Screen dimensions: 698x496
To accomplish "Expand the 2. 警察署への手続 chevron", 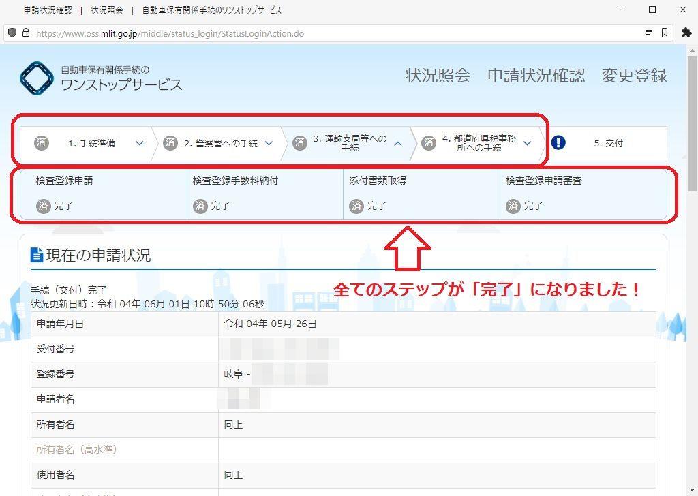I will point(269,143).
